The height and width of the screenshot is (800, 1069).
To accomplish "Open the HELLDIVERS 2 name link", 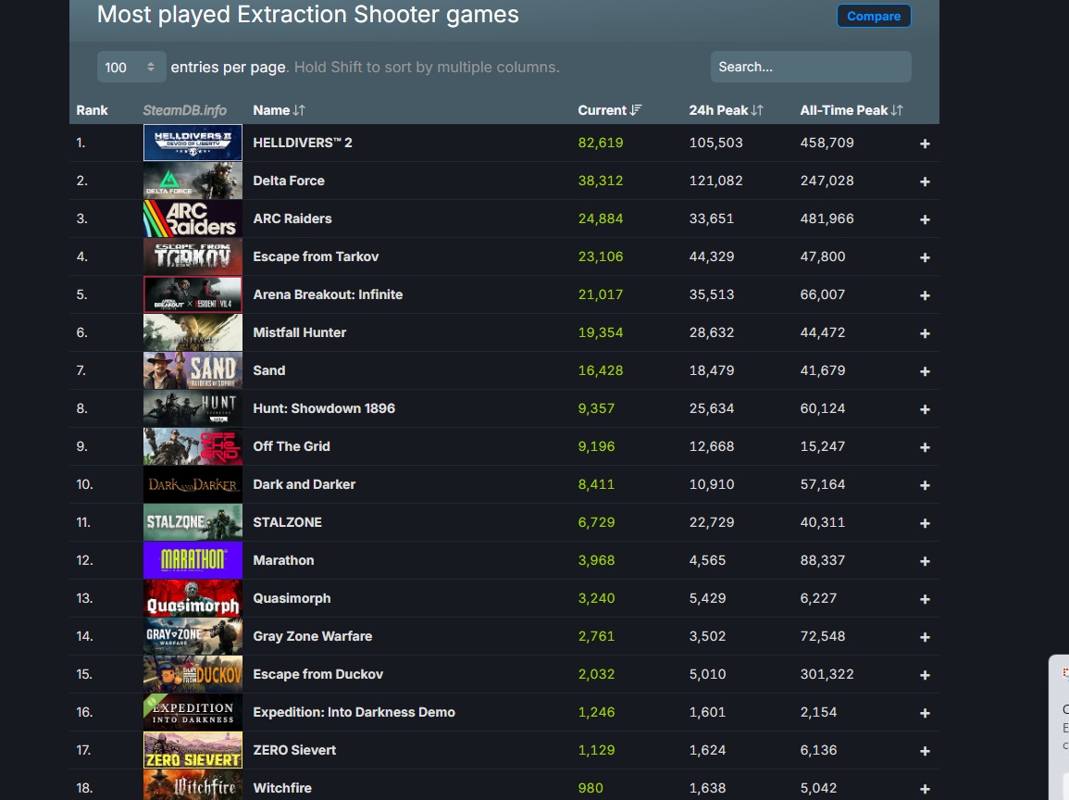I will click(303, 143).
